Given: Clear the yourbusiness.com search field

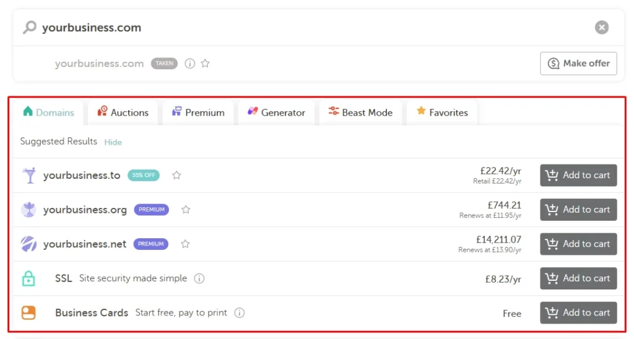Looking at the screenshot, I should click(601, 27).
